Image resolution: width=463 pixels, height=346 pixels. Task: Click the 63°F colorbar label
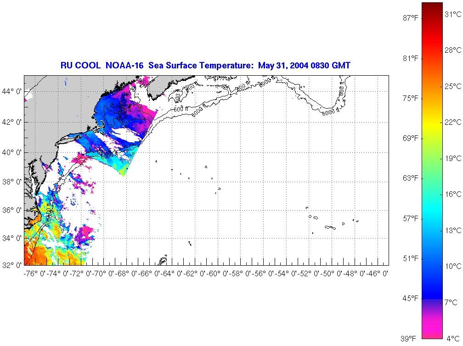[411, 179]
